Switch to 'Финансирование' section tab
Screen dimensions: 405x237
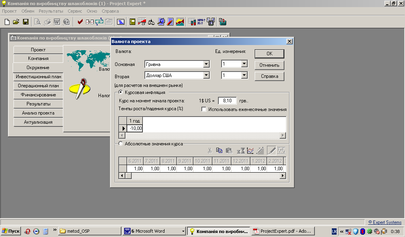point(38,95)
